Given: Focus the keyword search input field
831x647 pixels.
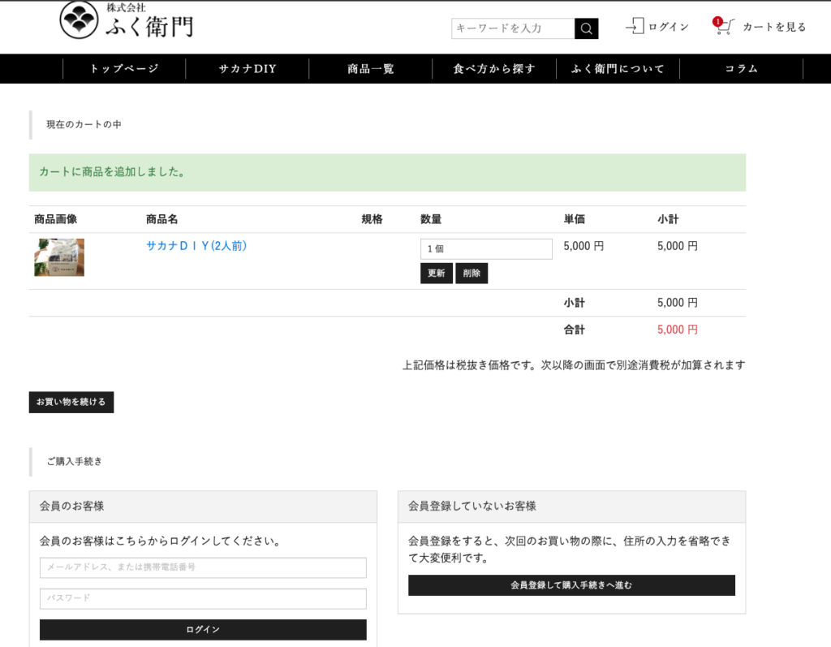Looking at the screenshot, I should coord(513,28).
